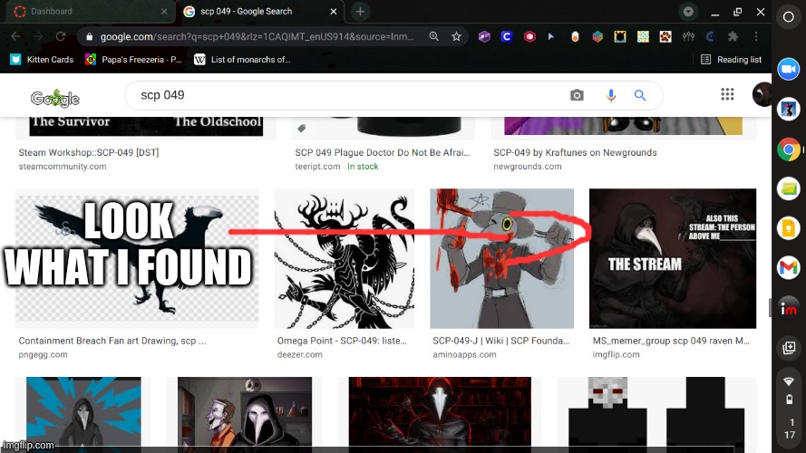Open the Kitten Cards bookmark
The width and height of the screenshot is (806, 453).
pyautogui.click(x=42, y=60)
